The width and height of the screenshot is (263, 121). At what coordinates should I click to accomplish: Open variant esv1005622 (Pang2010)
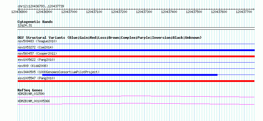pos(36,60)
